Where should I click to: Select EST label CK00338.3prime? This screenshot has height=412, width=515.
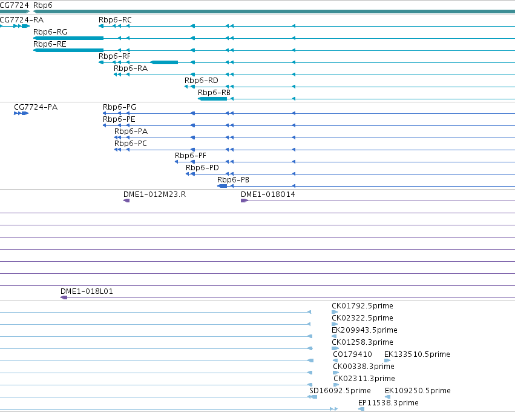pyautogui.click(x=364, y=367)
